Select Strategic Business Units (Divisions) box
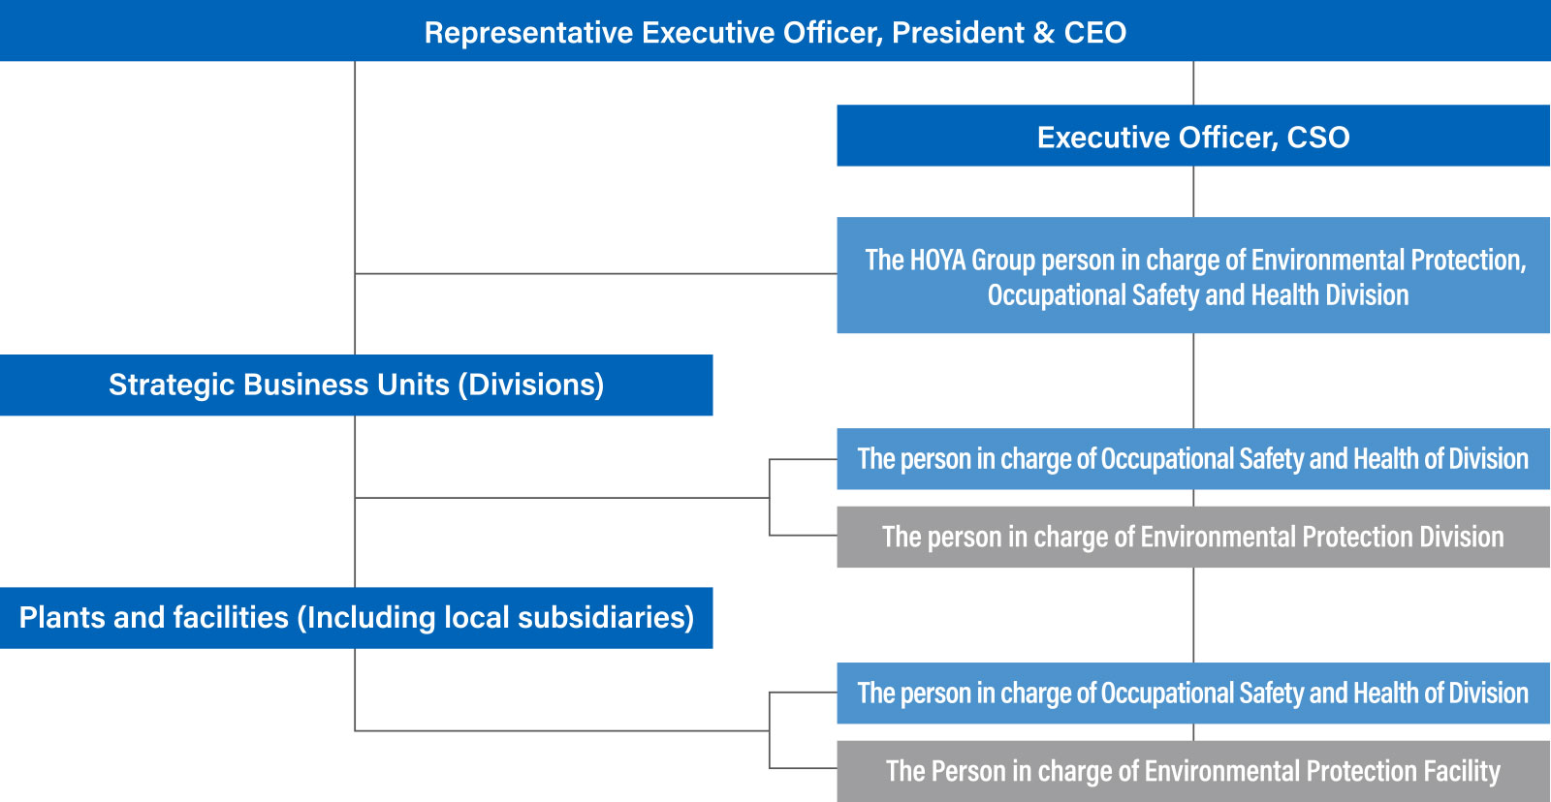Image resolution: width=1551 pixels, height=802 pixels. (x=356, y=385)
